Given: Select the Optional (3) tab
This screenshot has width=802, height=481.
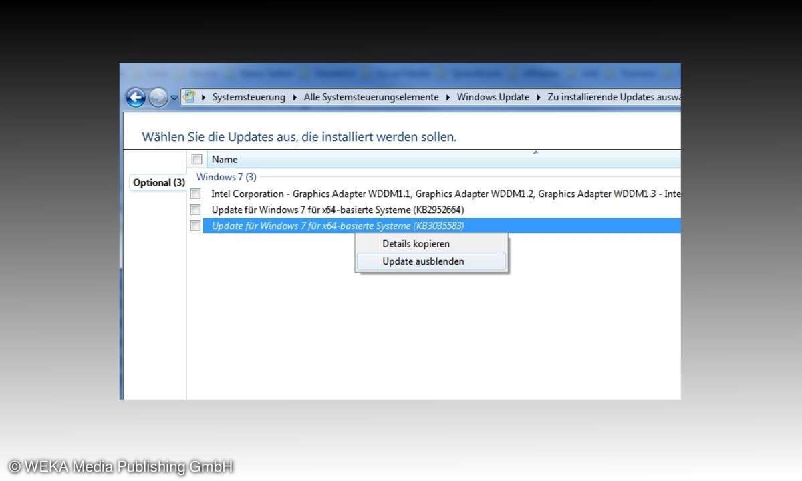Looking at the screenshot, I should (x=158, y=182).
